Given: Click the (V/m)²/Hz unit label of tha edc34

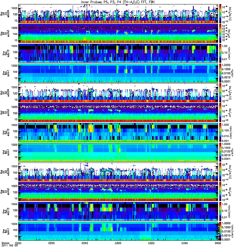Looking at the screenshot, I should coord(230,14).
